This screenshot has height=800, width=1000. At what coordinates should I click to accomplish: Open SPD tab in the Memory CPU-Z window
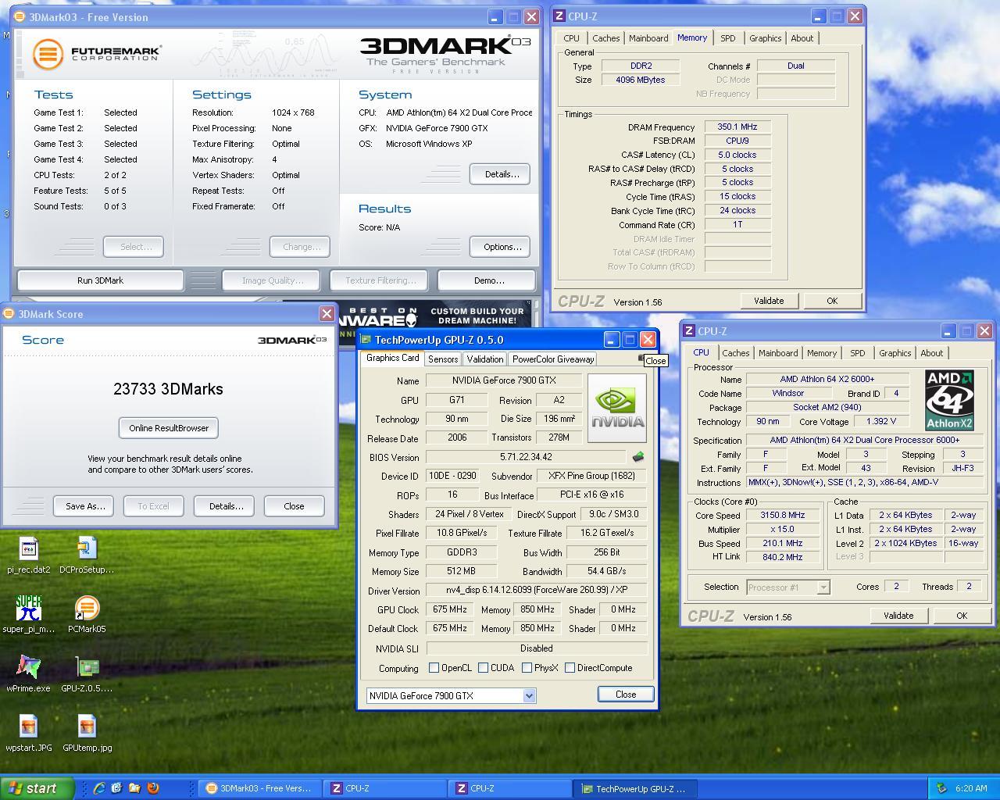727,38
